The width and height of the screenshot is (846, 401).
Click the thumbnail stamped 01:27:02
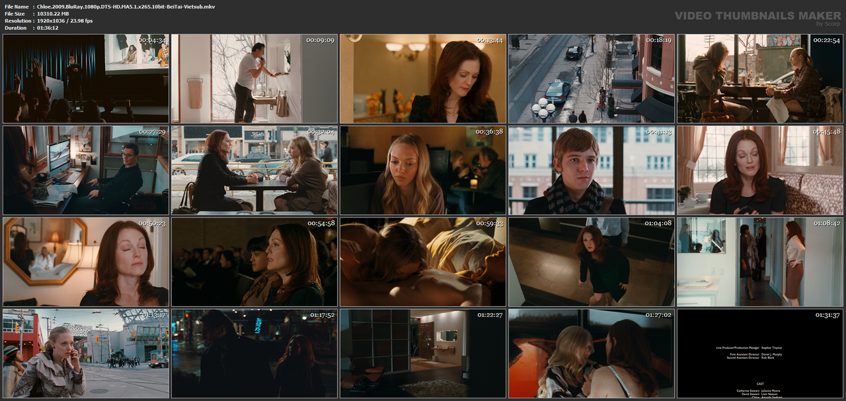coord(592,354)
